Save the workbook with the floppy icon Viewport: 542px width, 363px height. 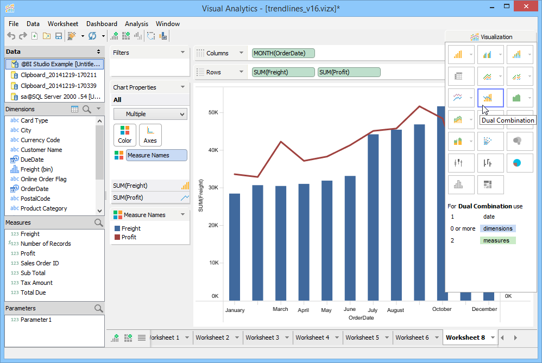coord(59,36)
